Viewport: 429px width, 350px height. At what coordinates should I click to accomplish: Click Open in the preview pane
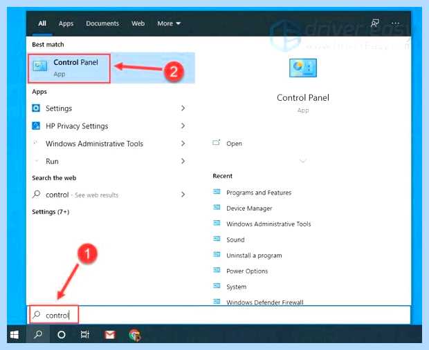point(234,144)
